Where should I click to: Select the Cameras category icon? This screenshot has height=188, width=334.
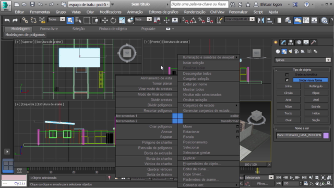click(x=296, y=51)
